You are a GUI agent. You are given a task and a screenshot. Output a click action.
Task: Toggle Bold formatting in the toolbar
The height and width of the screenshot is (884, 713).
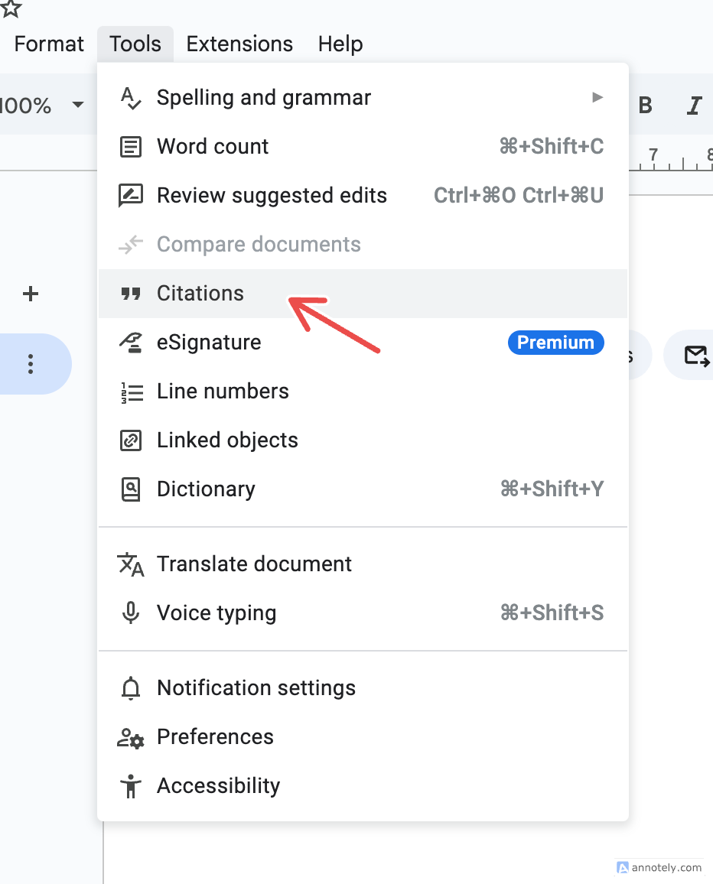point(645,106)
